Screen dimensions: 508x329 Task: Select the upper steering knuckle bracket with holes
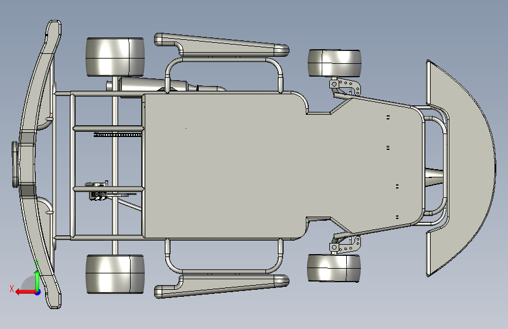tap(346, 87)
